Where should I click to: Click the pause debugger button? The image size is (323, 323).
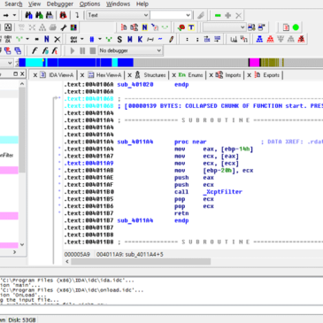(82, 50)
